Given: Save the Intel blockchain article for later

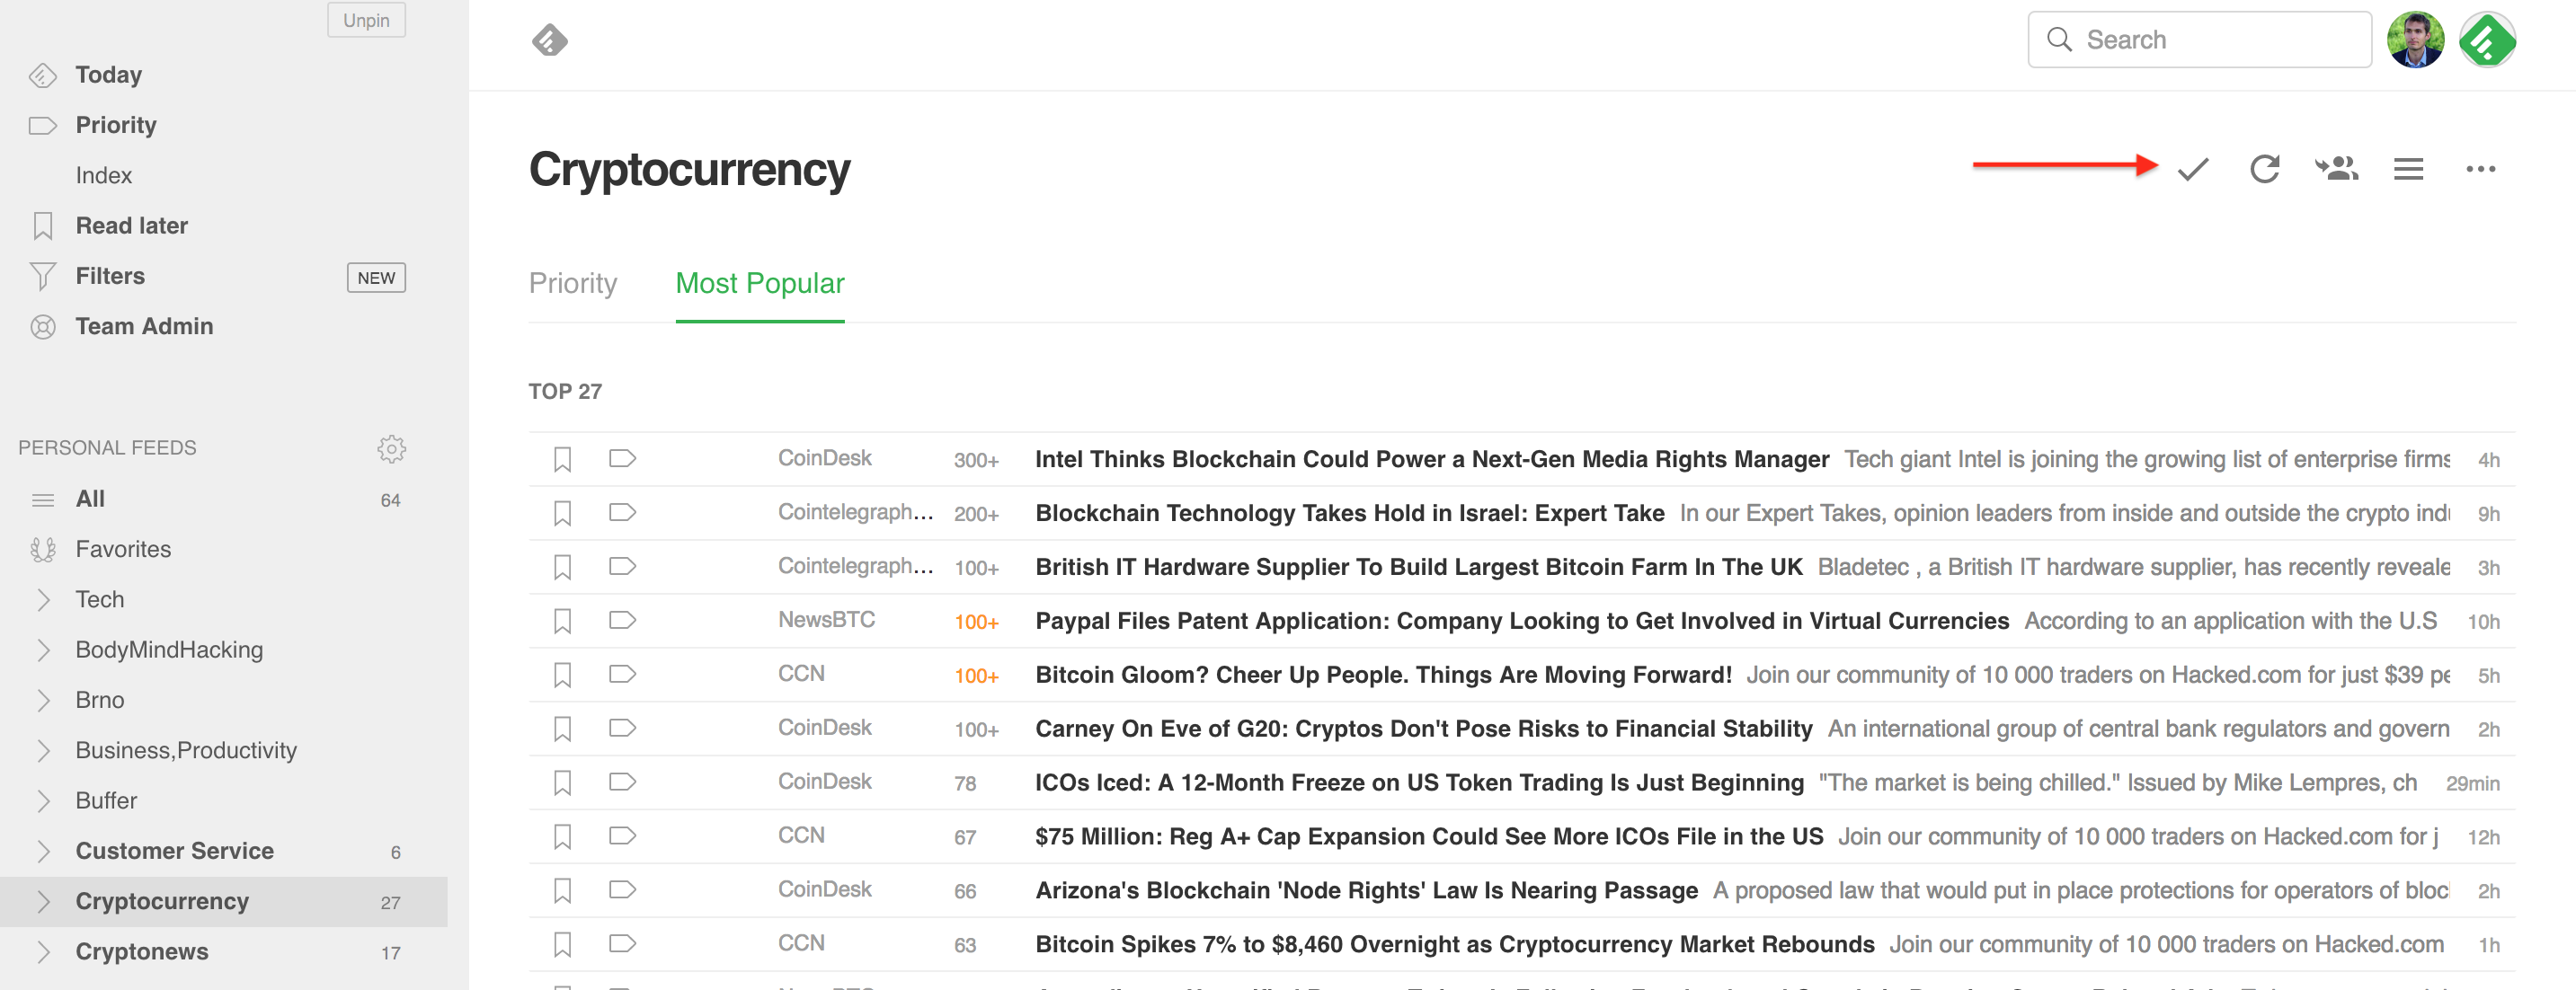Looking at the screenshot, I should coord(563,459).
